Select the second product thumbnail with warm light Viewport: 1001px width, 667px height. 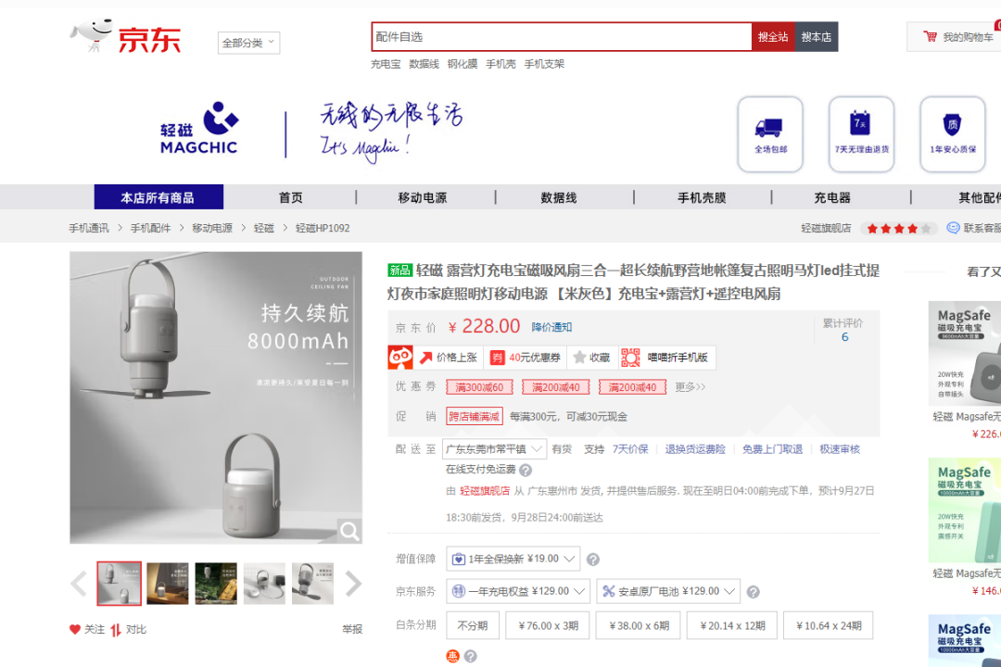coord(167,584)
